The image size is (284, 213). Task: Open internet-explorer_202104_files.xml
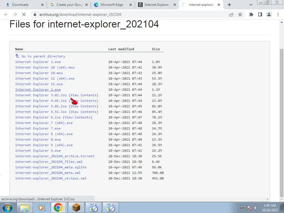point(49,162)
